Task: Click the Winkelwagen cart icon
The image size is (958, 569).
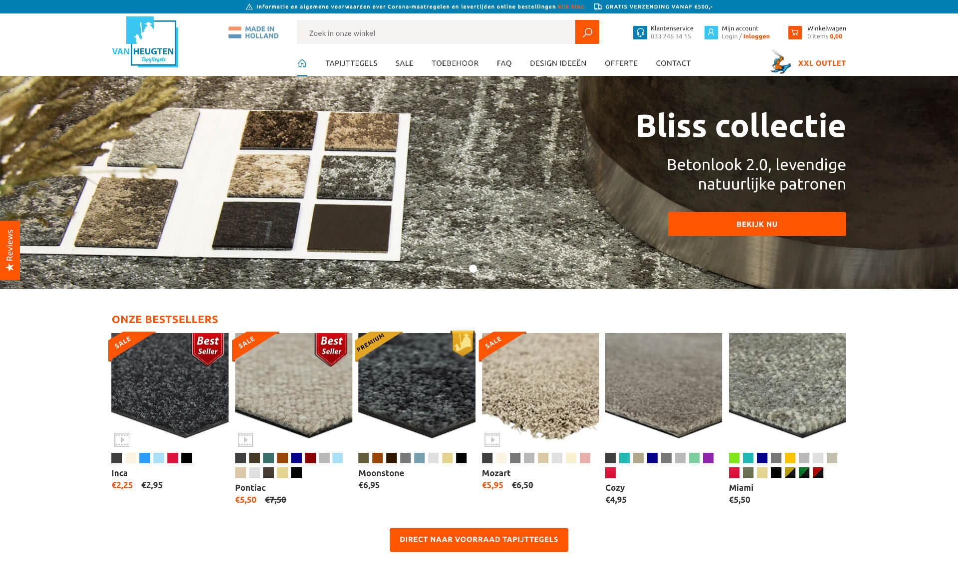Action: [795, 32]
